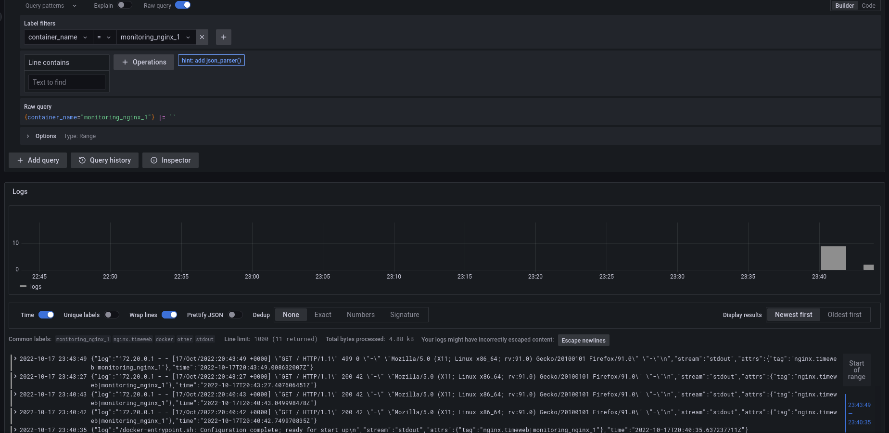The image size is (889, 433).
Task: Focus the Text to find input
Action: pos(66,82)
